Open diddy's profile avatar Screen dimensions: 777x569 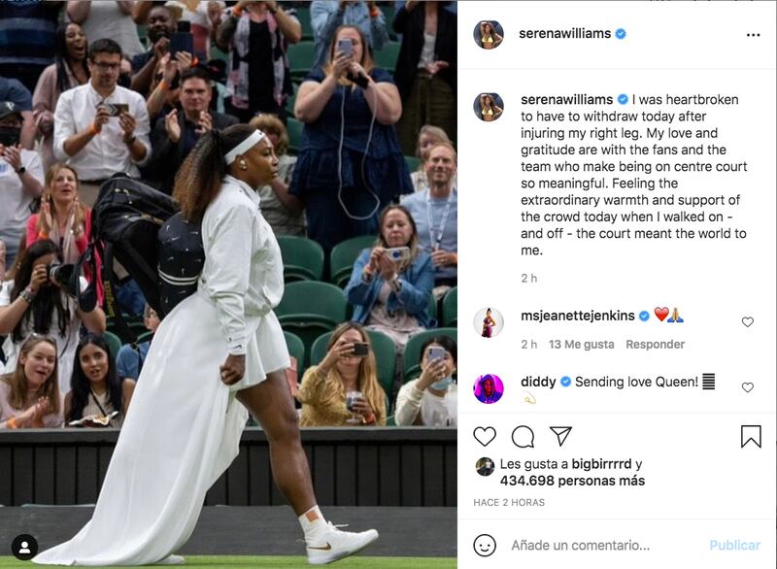(x=489, y=388)
